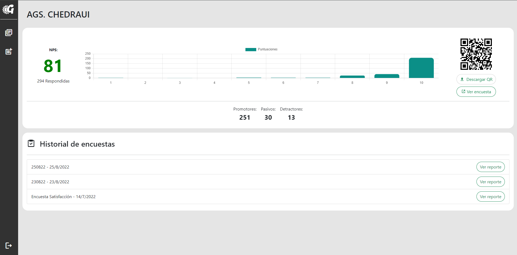Click the Detractores count 13
Viewport: 517px width, 255px height.
(291, 118)
